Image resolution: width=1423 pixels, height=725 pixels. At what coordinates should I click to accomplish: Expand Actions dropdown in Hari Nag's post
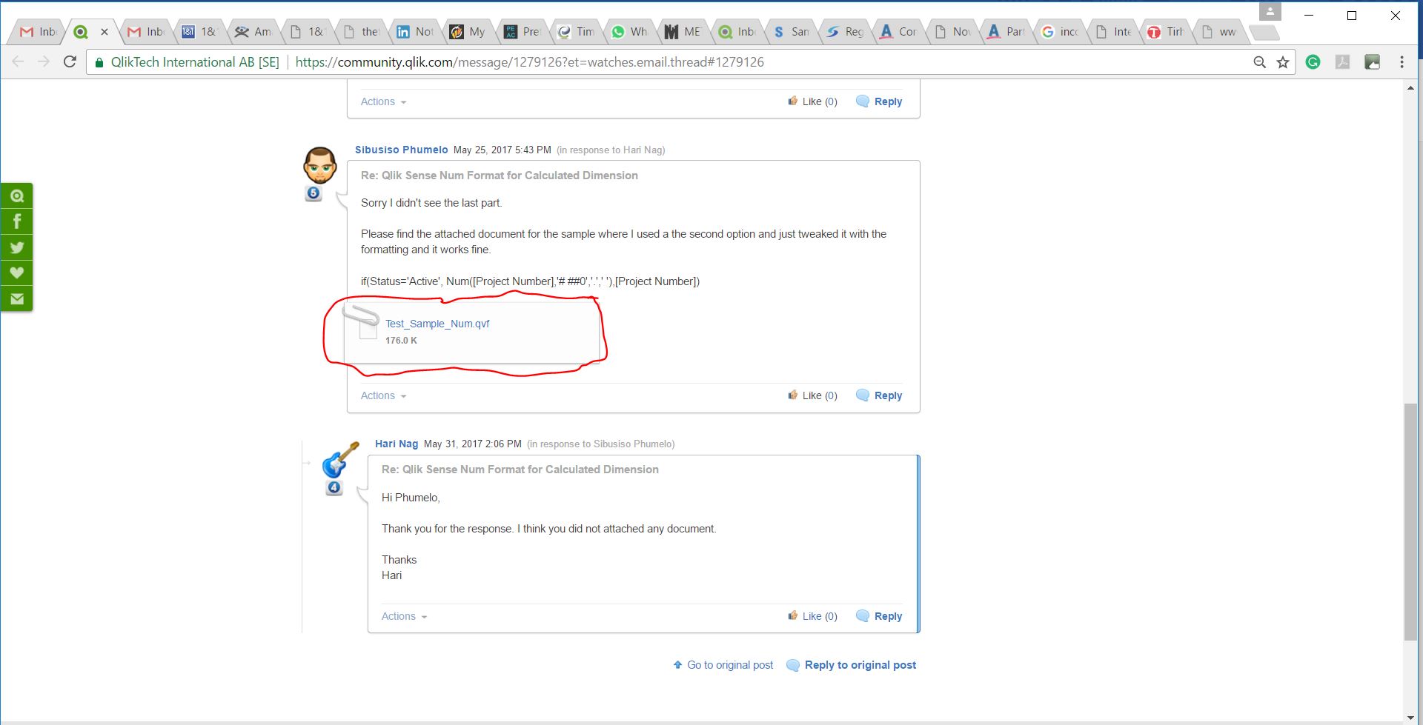[x=404, y=616]
